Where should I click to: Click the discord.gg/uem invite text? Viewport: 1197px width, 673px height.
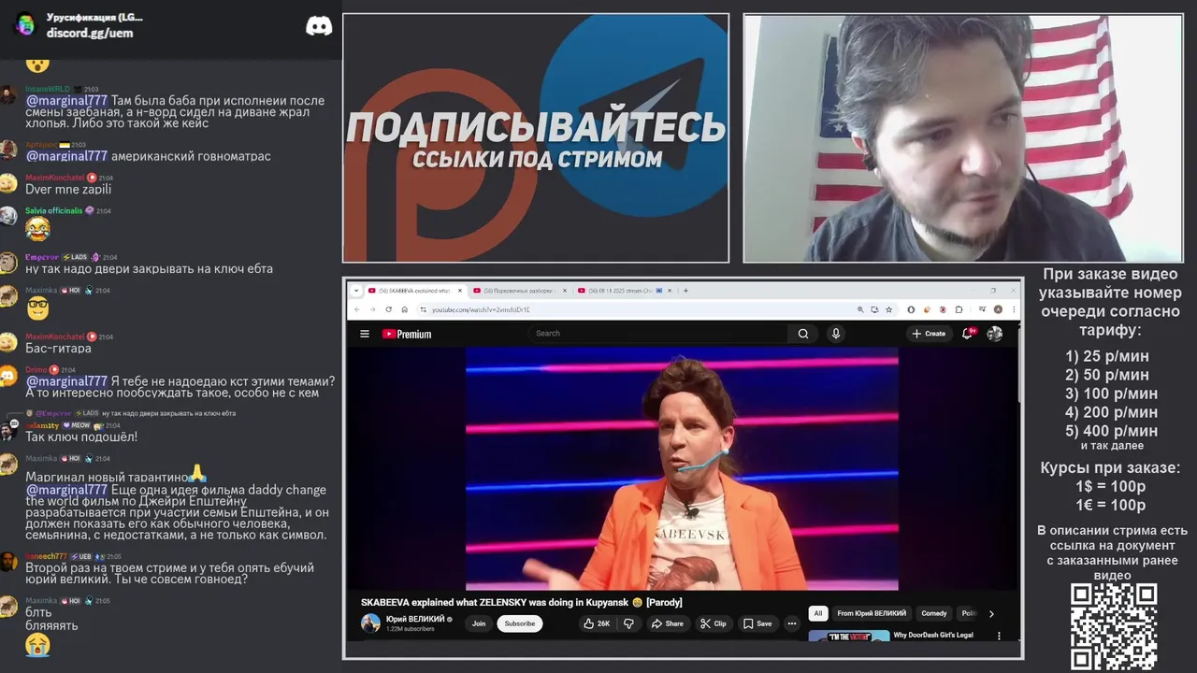click(x=90, y=33)
